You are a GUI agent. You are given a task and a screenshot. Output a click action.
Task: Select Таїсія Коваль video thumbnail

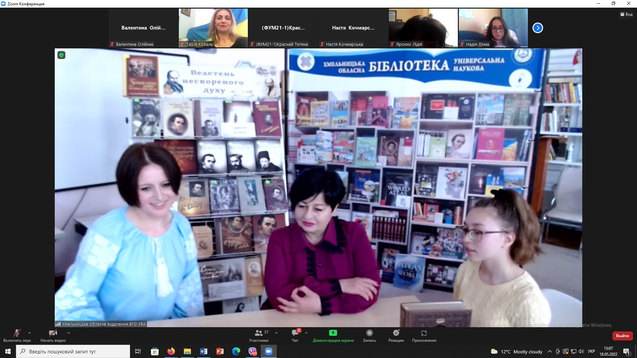(x=213, y=28)
